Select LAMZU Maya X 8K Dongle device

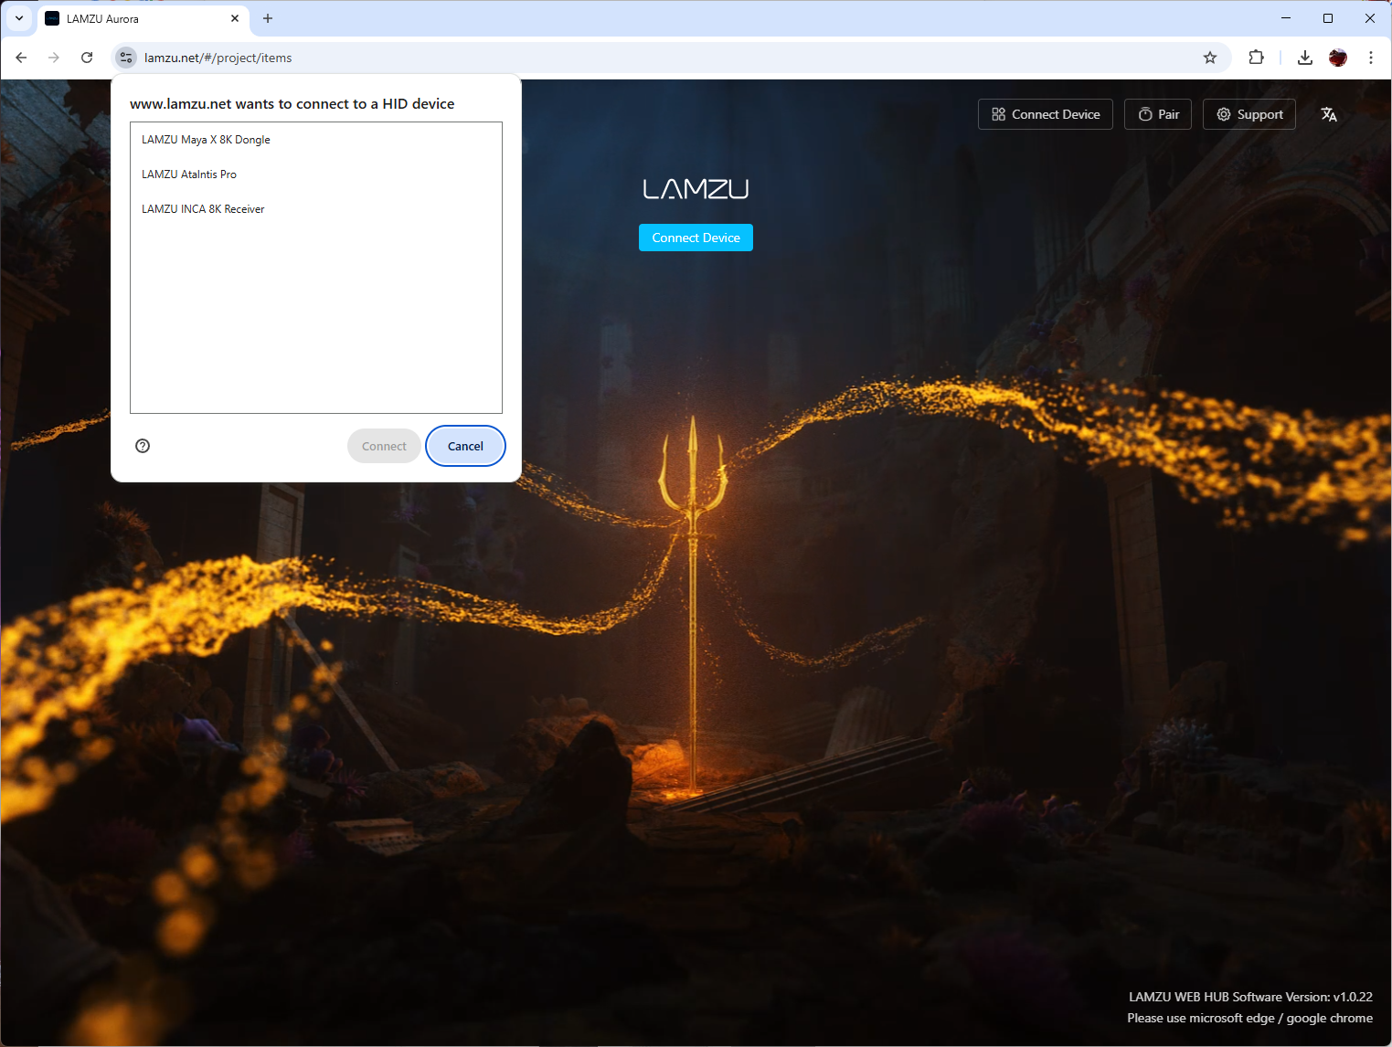315,140
